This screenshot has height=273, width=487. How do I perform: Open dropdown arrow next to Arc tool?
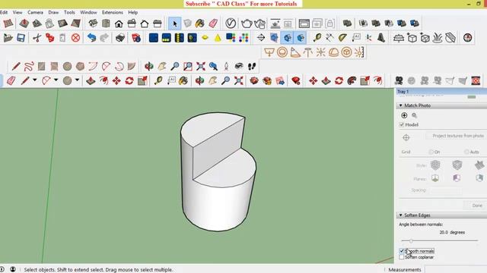coord(56,80)
